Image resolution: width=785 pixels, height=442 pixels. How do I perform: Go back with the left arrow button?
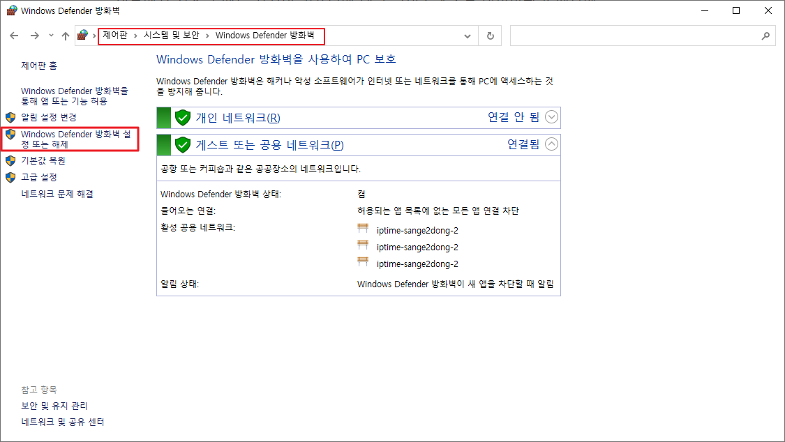pos(14,36)
